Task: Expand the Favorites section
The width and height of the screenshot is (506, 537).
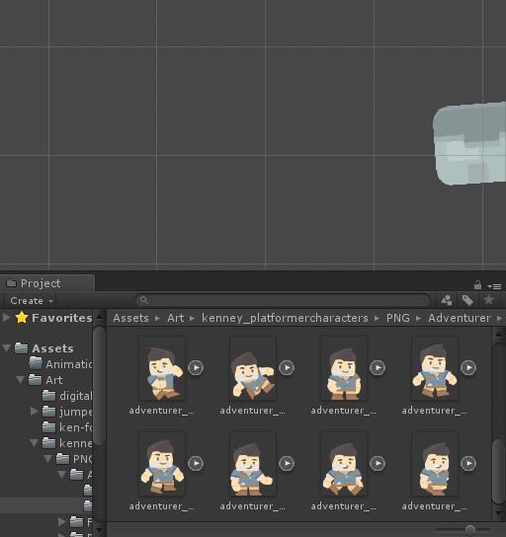Action: [x=6, y=318]
